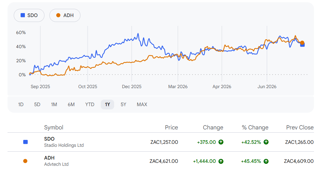Click the 20% y-axis label

[21, 61]
